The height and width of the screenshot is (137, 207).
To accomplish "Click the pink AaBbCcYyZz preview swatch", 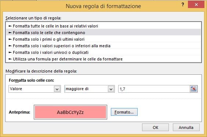I will pyautogui.click(x=70, y=112).
